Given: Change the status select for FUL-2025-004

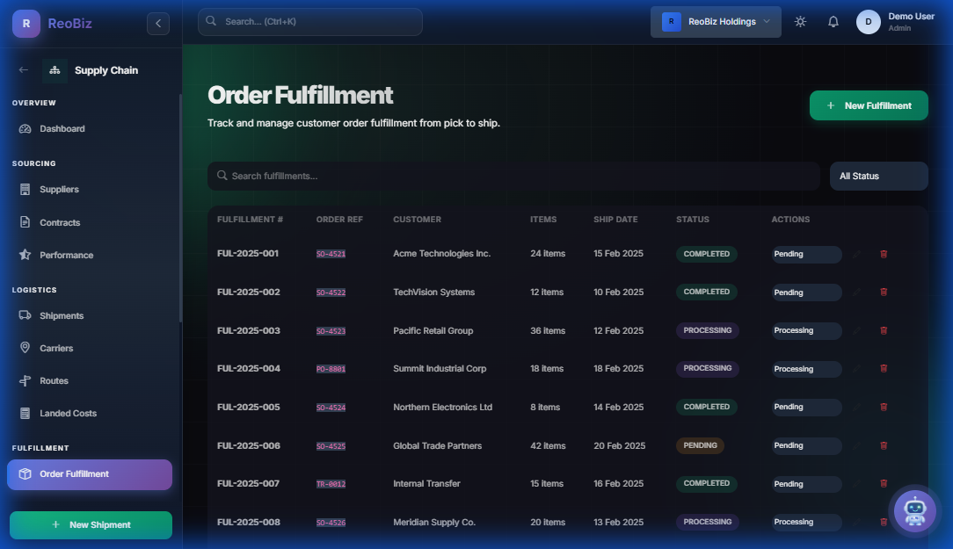Looking at the screenshot, I should pos(806,369).
